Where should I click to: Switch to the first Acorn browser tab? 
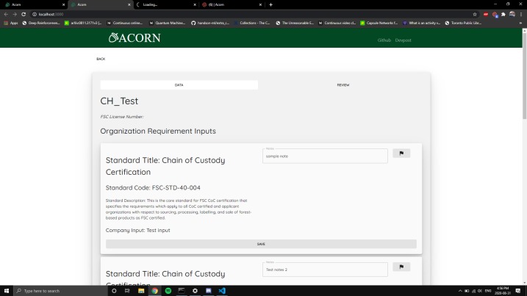pyautogui.click(x=34, y=4)
